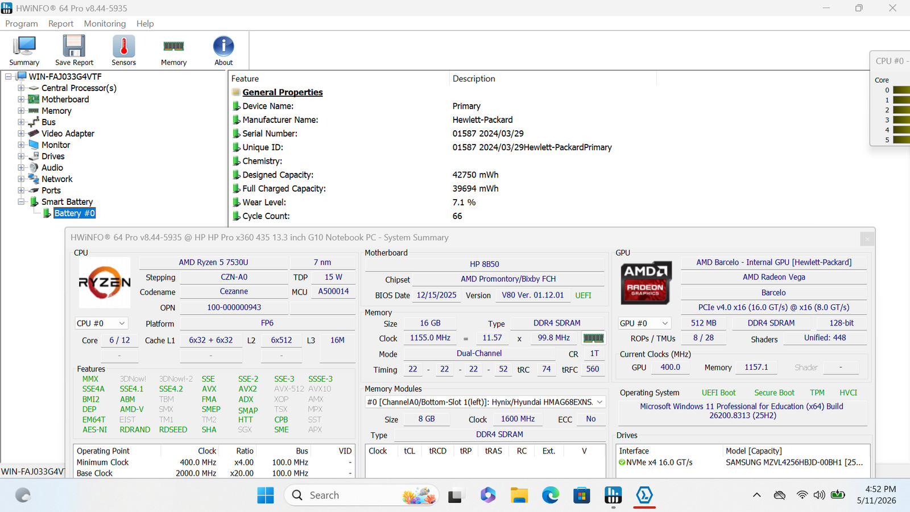Collapse the WIN-FAJ033G4VTF root node
This screenshot has width=910, height=512.
9,77
